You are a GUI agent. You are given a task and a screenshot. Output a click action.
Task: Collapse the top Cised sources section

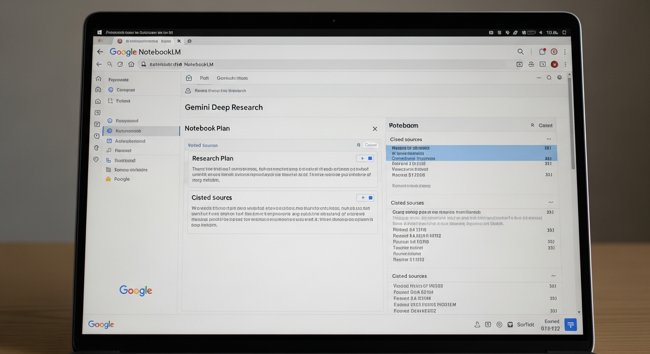click(x=549, y=139)
